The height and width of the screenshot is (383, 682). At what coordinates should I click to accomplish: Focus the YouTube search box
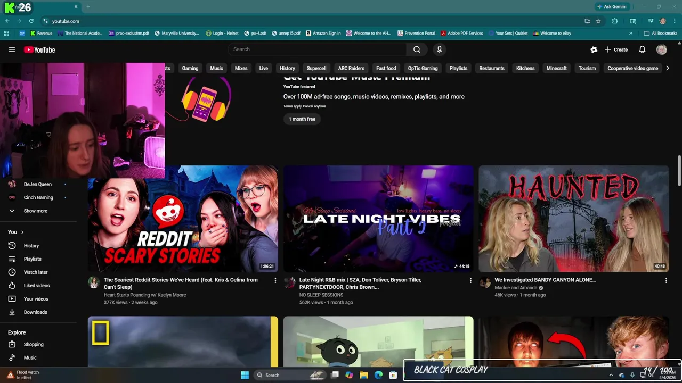click(317, 49)
